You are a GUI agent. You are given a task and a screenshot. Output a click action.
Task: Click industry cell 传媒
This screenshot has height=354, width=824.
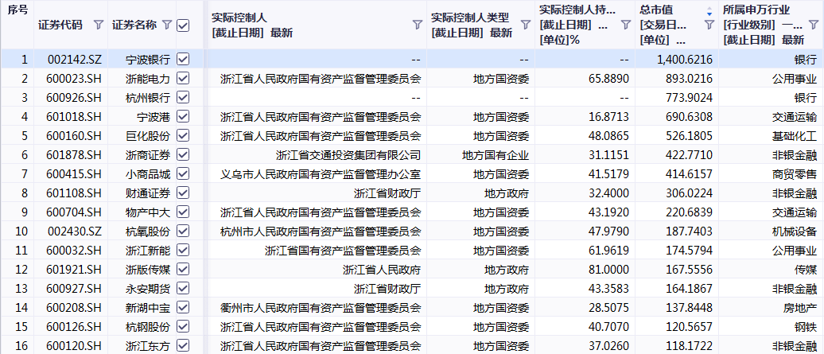[x=807, y=270]
